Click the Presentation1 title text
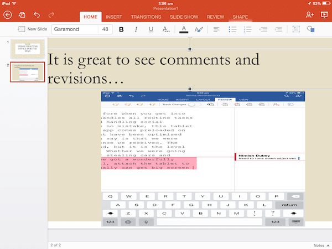332x249 pixels. (166, 8)
